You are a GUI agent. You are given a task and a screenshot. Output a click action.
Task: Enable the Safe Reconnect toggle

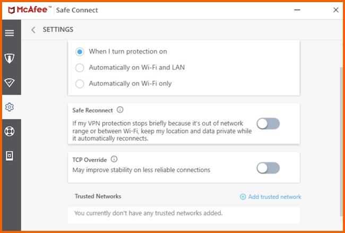coord(268,124)
